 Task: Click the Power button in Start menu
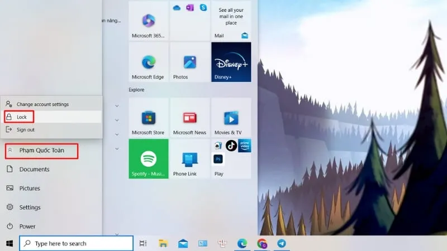[x=27, y=226]
